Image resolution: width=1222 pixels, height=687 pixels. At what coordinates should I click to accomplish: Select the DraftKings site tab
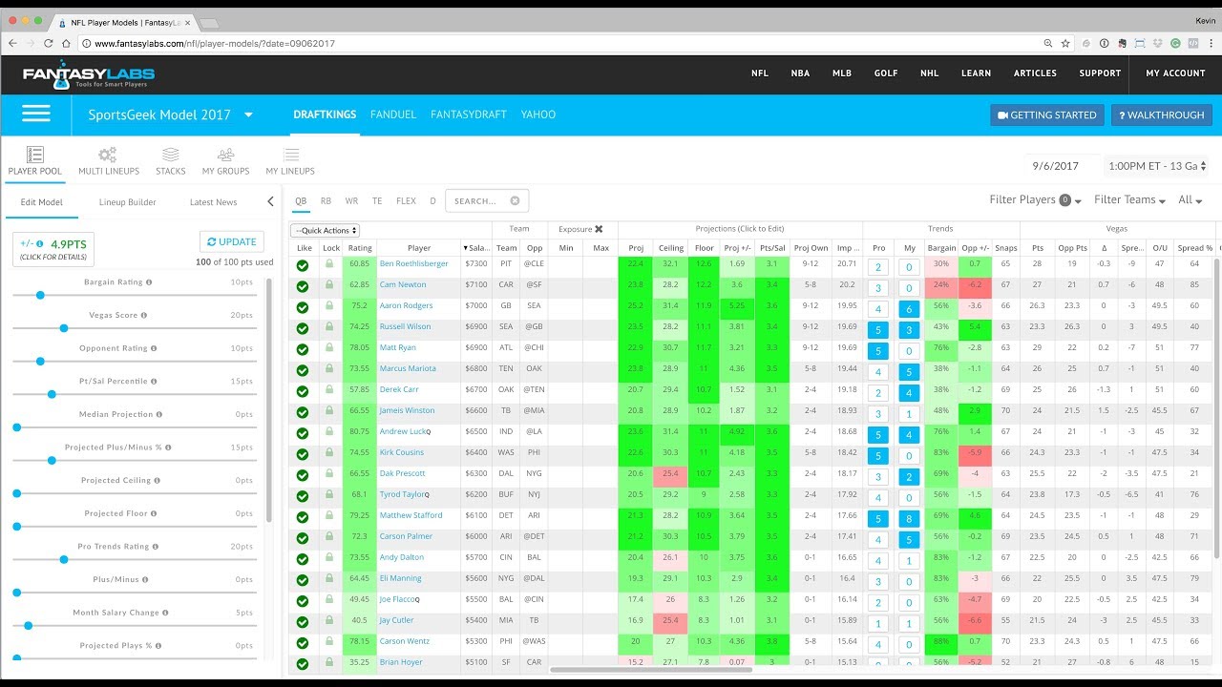[325, 114]
